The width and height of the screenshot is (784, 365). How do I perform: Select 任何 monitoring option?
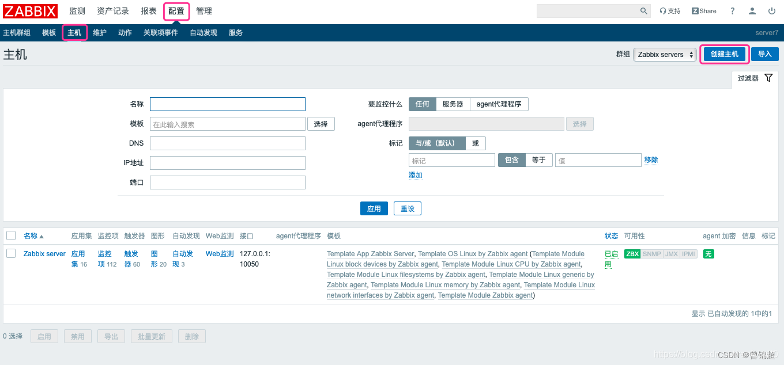423,104
